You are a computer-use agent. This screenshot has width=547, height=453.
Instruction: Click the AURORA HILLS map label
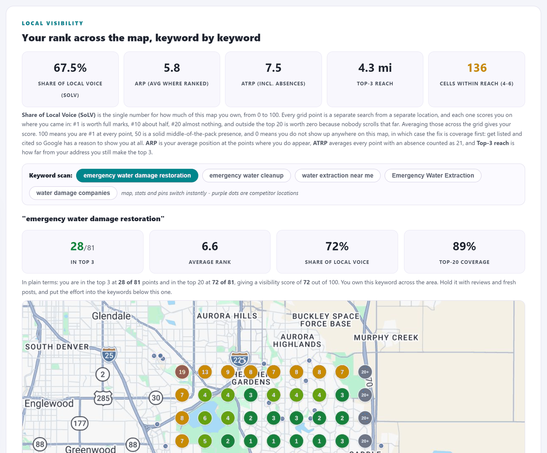point(227,316)
